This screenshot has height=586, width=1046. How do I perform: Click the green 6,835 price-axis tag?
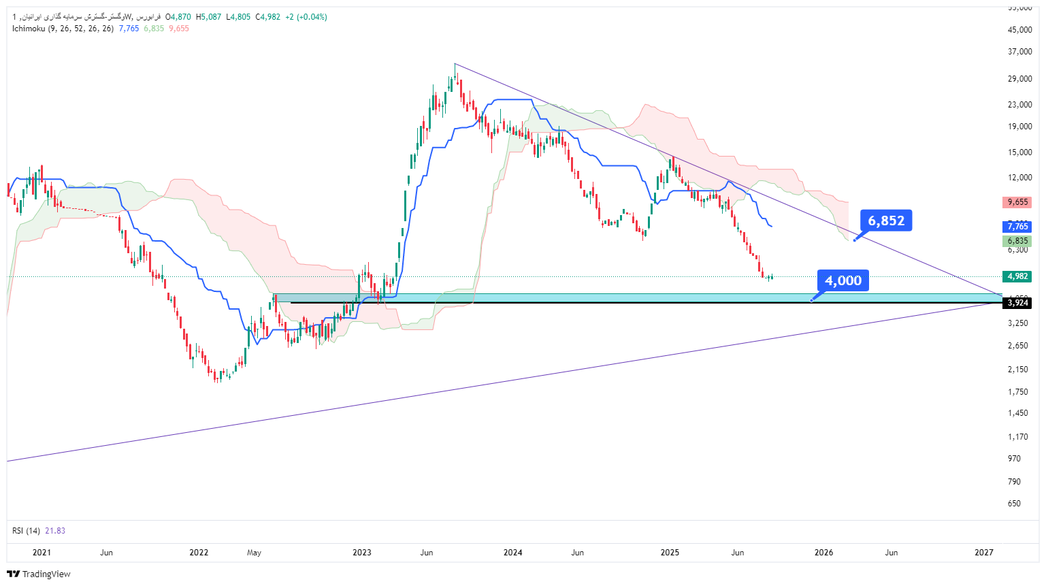coord(1017,241)
